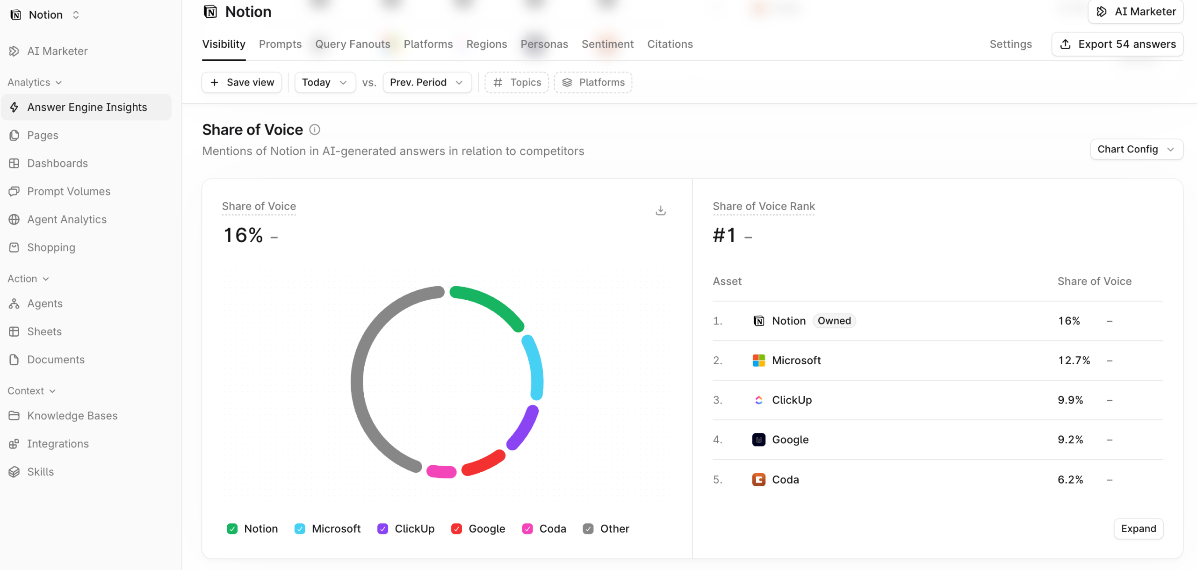Click the AI Marketer sidebar icon
This screenshot has height=570, width=1197.
[14, 51]
